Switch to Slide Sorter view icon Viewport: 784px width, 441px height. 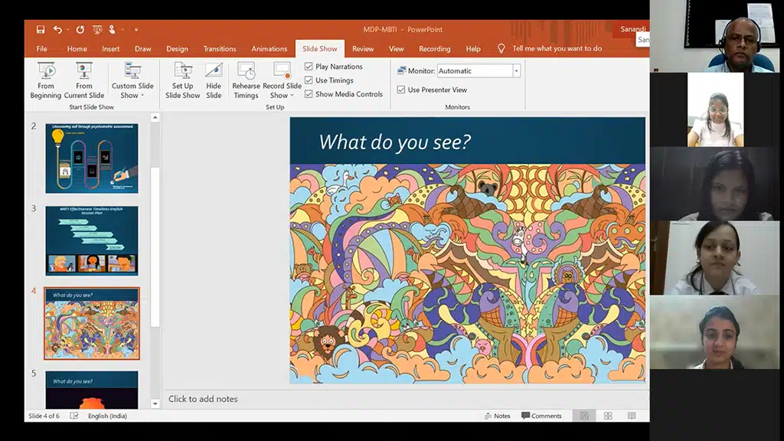pos(608,416)
